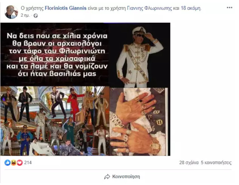Open the Greek meme text image panel
Viewport: 239px width, 185px height.
(55, 54)
